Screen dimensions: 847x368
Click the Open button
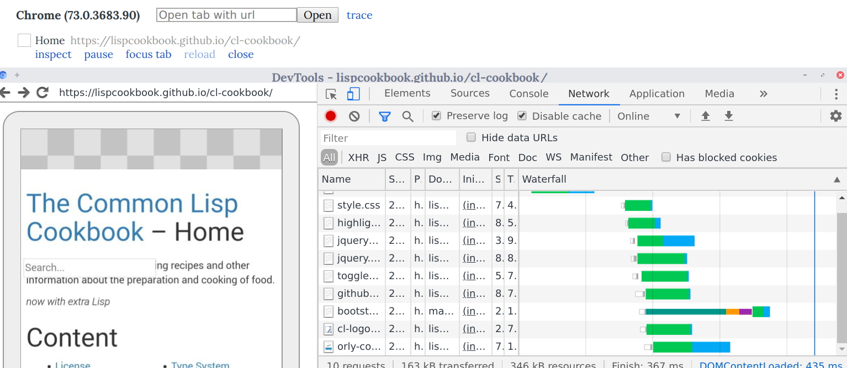tap(317, 15)
